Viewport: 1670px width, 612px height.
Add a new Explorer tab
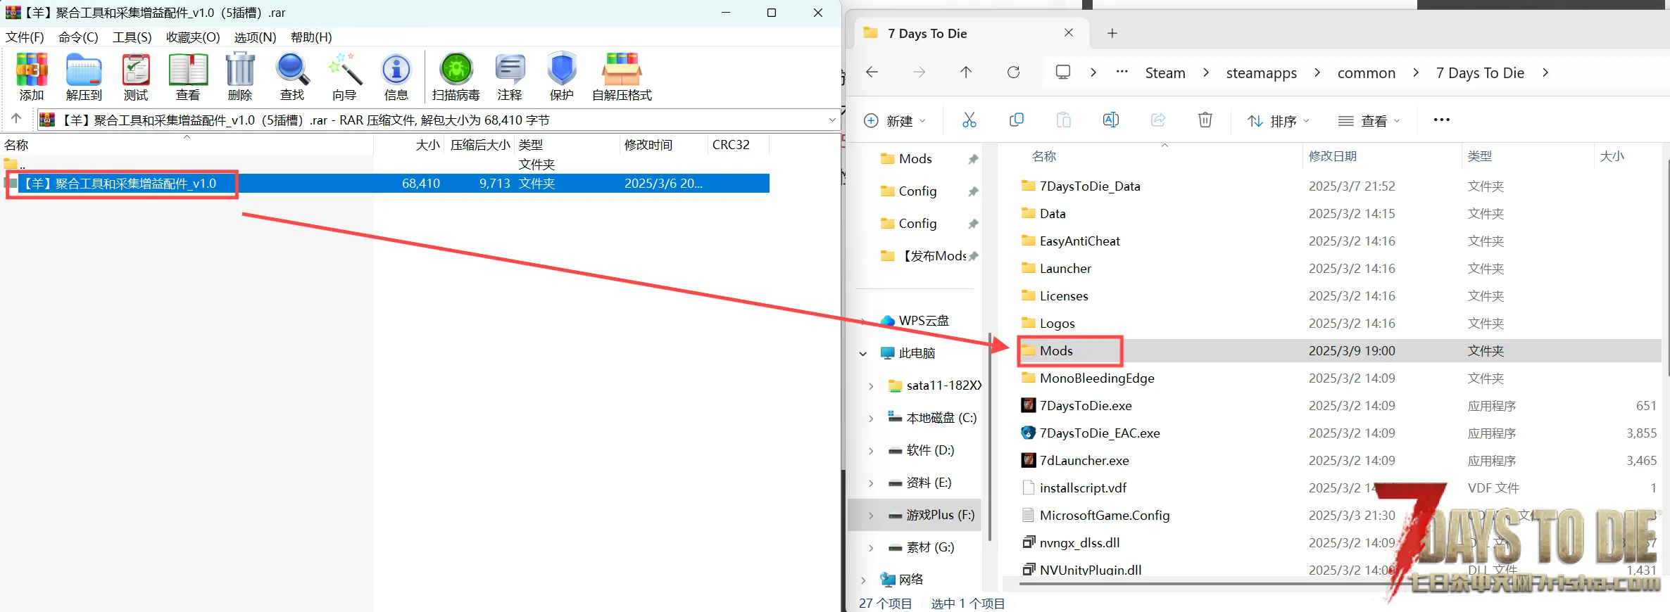pos(1112,33)
